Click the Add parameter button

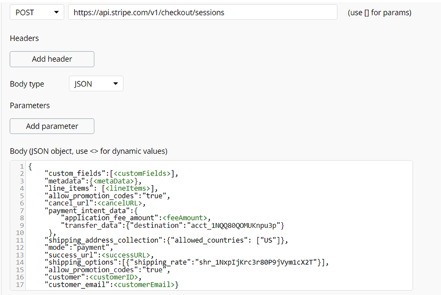(x=52, y=126)
